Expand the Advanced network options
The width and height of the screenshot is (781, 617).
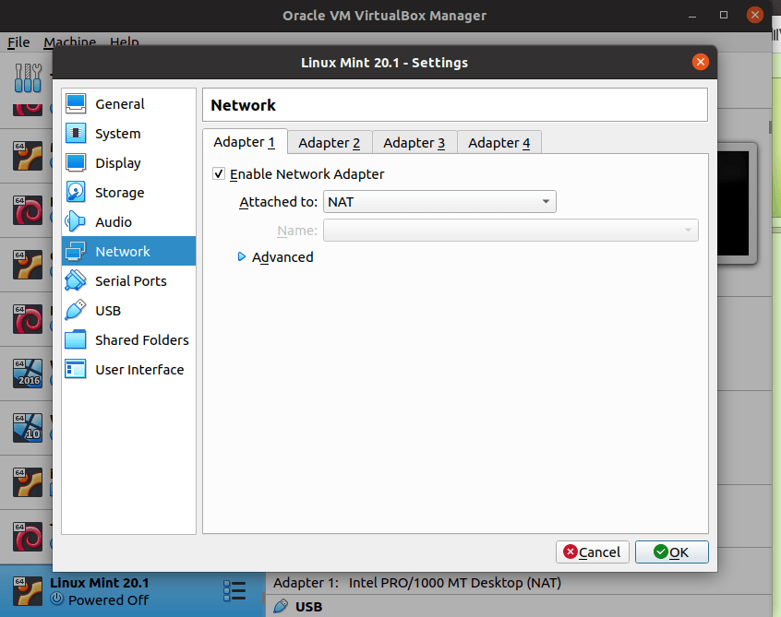(242, 257)
